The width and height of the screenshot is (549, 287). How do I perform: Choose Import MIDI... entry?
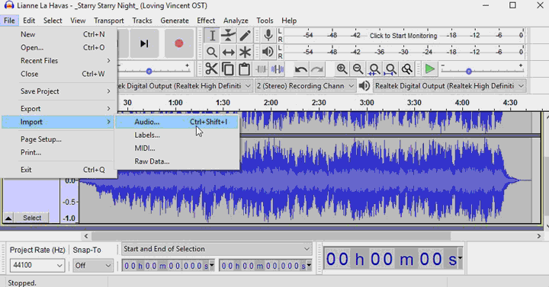tap(176, 148)
